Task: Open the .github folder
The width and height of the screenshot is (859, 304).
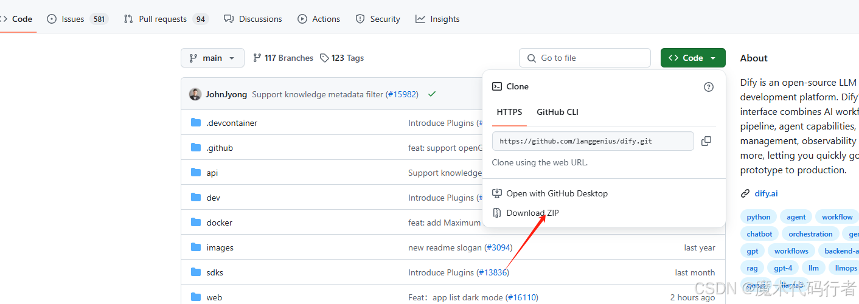Action: (x=220, y=148)
